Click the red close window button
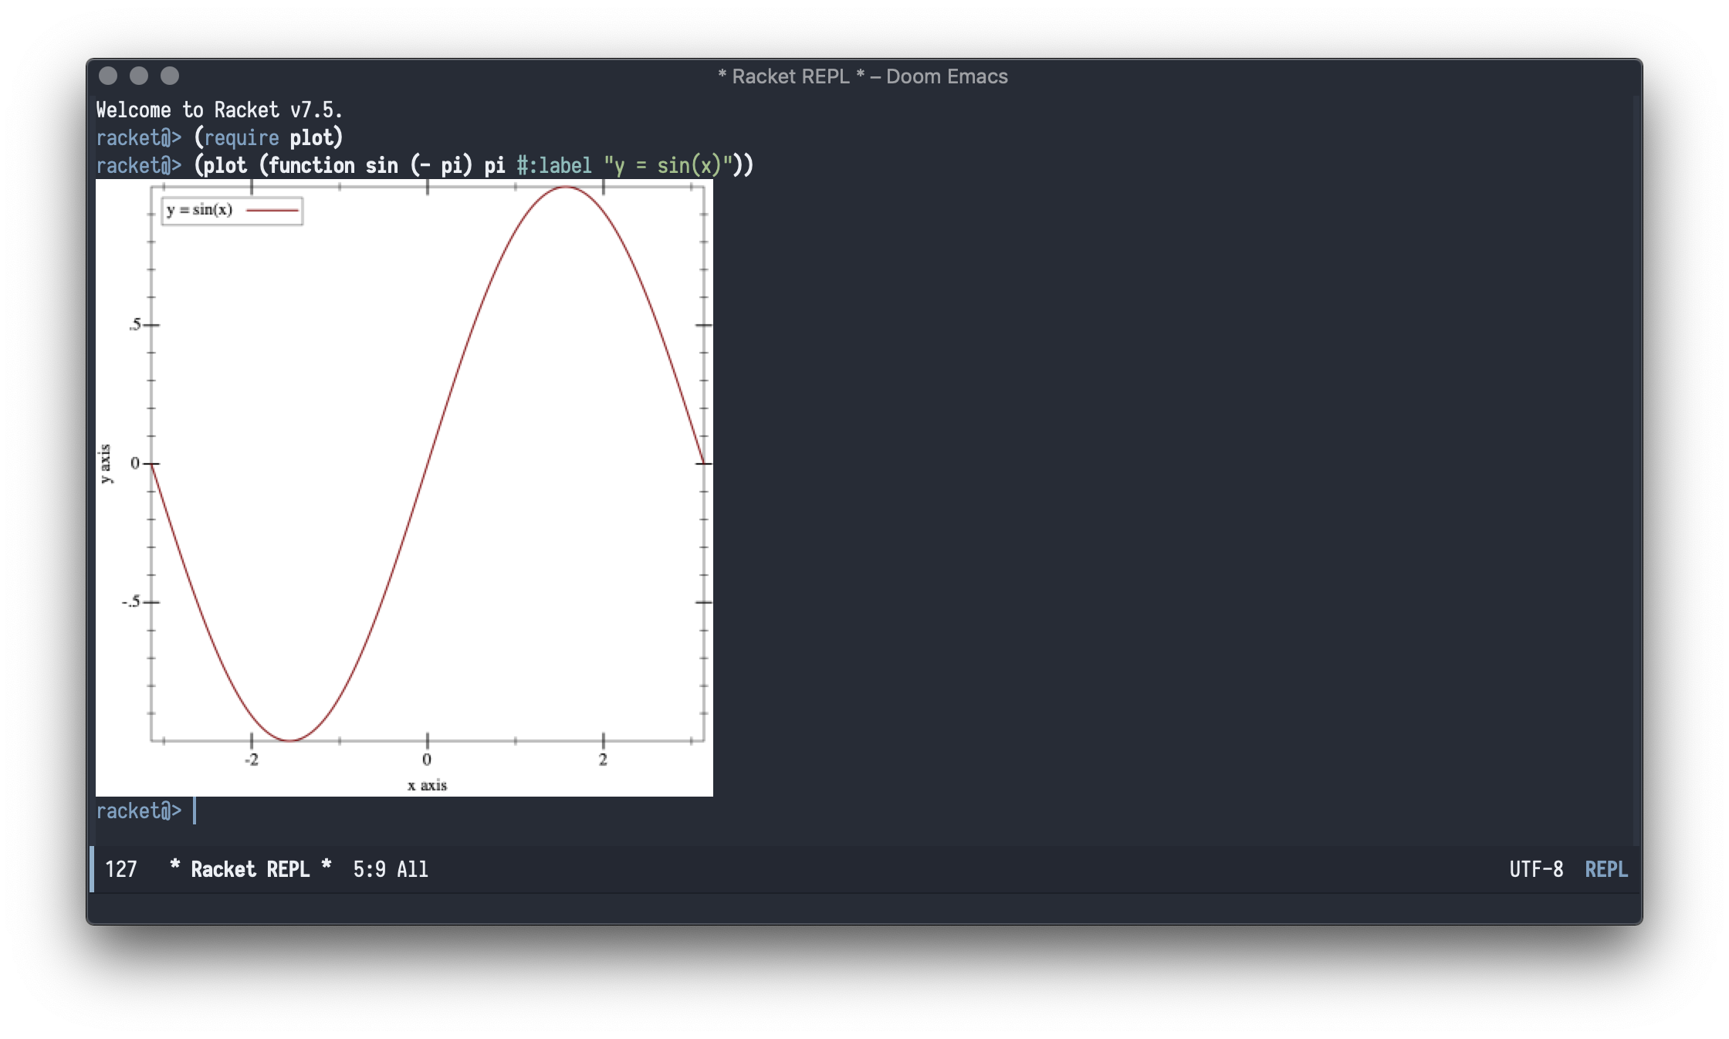Screen dimensions: 1729x1039 108,76
